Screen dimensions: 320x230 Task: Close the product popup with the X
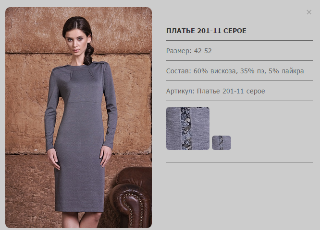pos(309,12)
